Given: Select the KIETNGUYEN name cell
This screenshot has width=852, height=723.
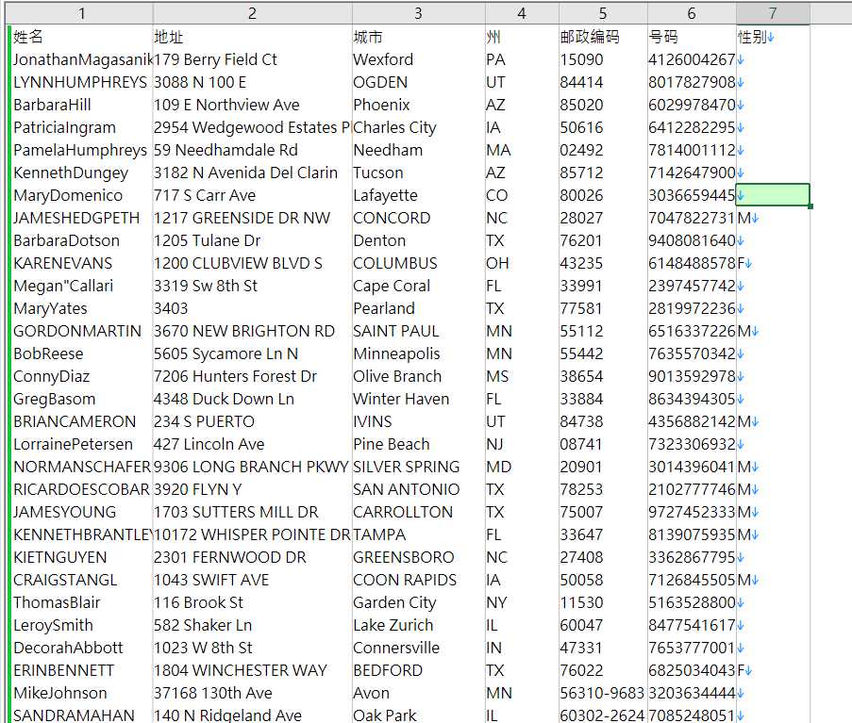Looking at the screenshot, I should tap(81, 557).
